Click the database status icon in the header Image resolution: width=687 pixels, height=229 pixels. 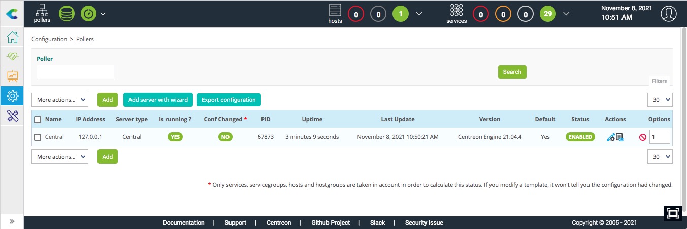(67, 13)
